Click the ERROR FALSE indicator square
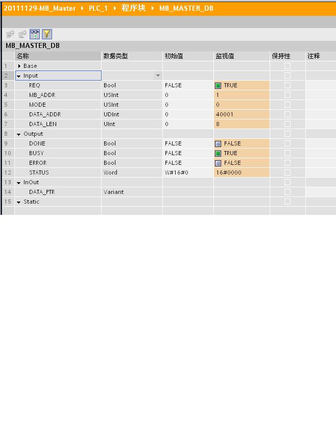This screenshot has width=336, height=421. [218, 163]
